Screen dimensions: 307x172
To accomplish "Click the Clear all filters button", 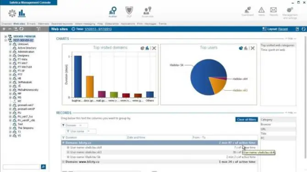I will click(247, 120).
